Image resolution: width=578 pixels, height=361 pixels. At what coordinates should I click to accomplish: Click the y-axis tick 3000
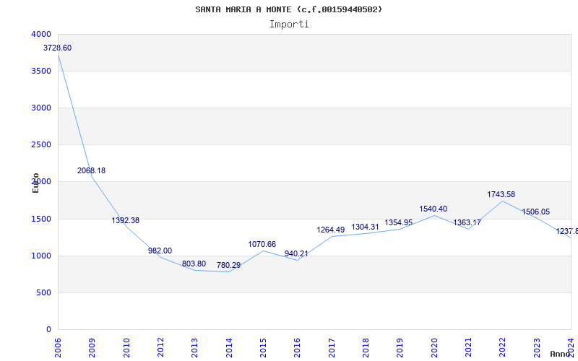click(42, 108)
